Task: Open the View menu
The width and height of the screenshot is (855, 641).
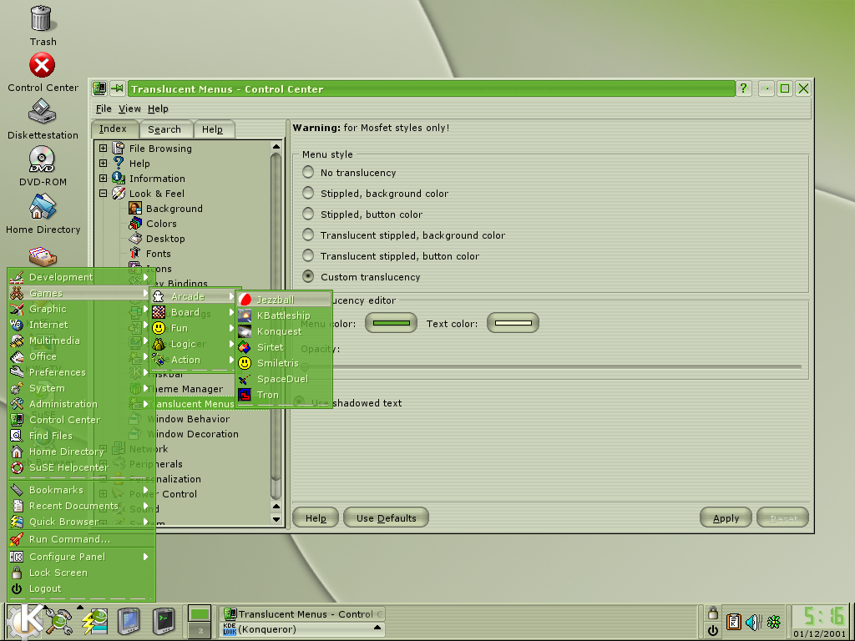Action: click(129, 109)
